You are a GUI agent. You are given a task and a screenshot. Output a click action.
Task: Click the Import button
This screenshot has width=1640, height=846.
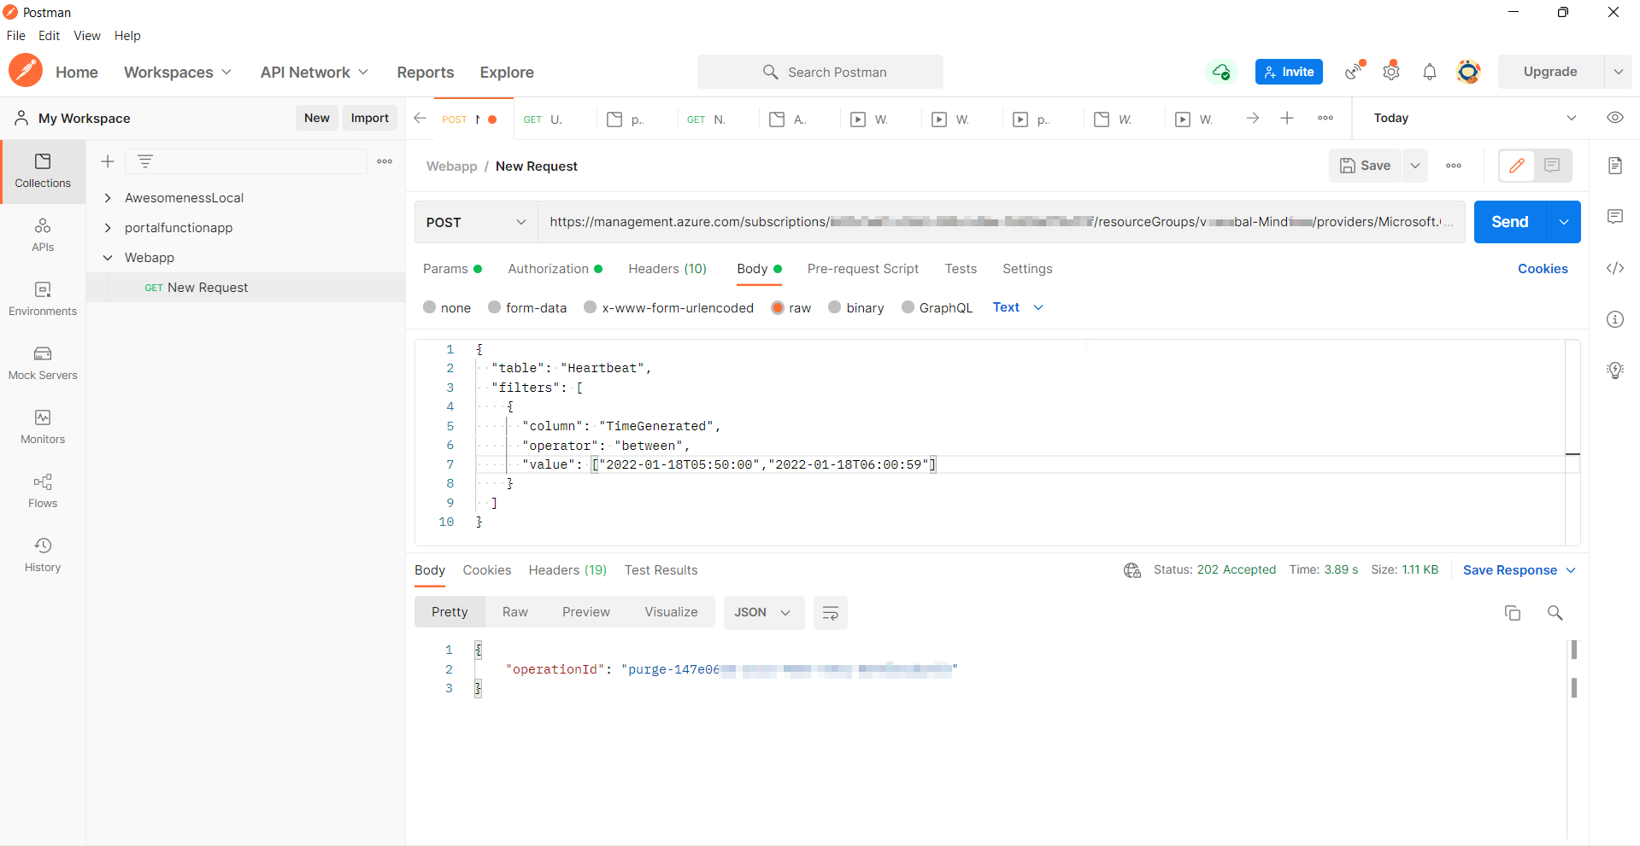(x=370, y=118)
